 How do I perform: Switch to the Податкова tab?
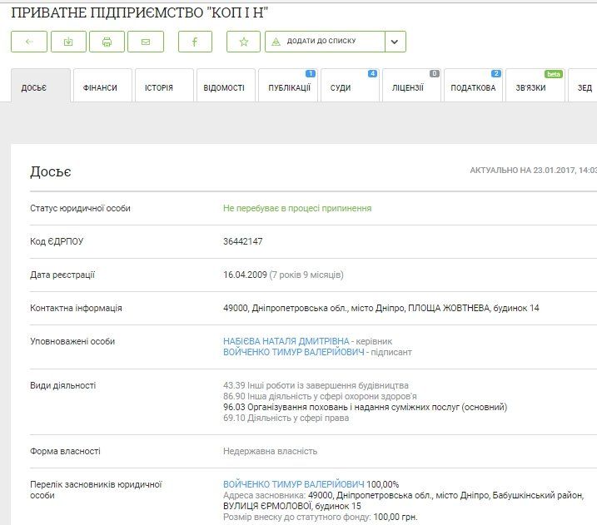tap(474, 86)
